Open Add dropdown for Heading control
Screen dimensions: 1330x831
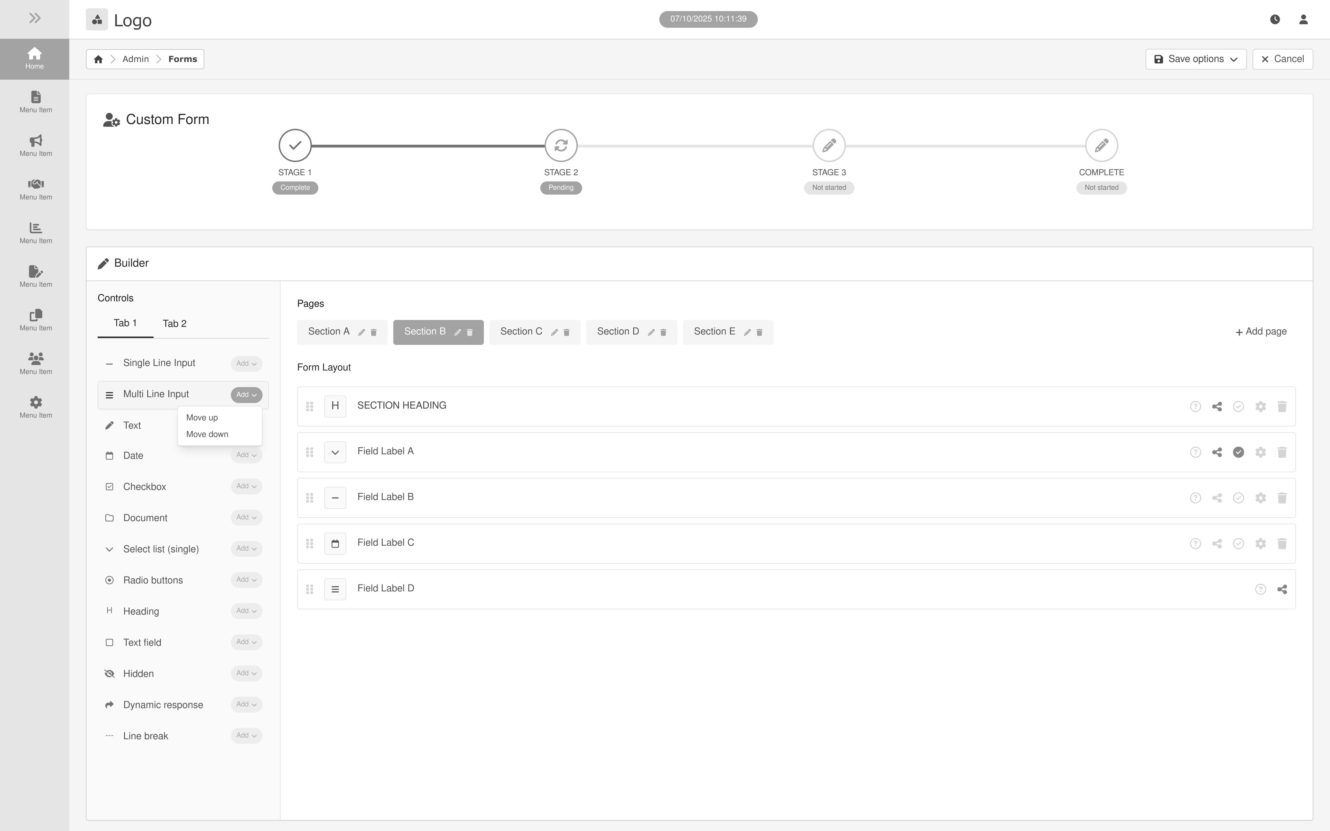(246, 610)
